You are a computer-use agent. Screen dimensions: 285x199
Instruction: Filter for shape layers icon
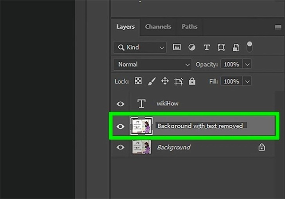[221, 47]
